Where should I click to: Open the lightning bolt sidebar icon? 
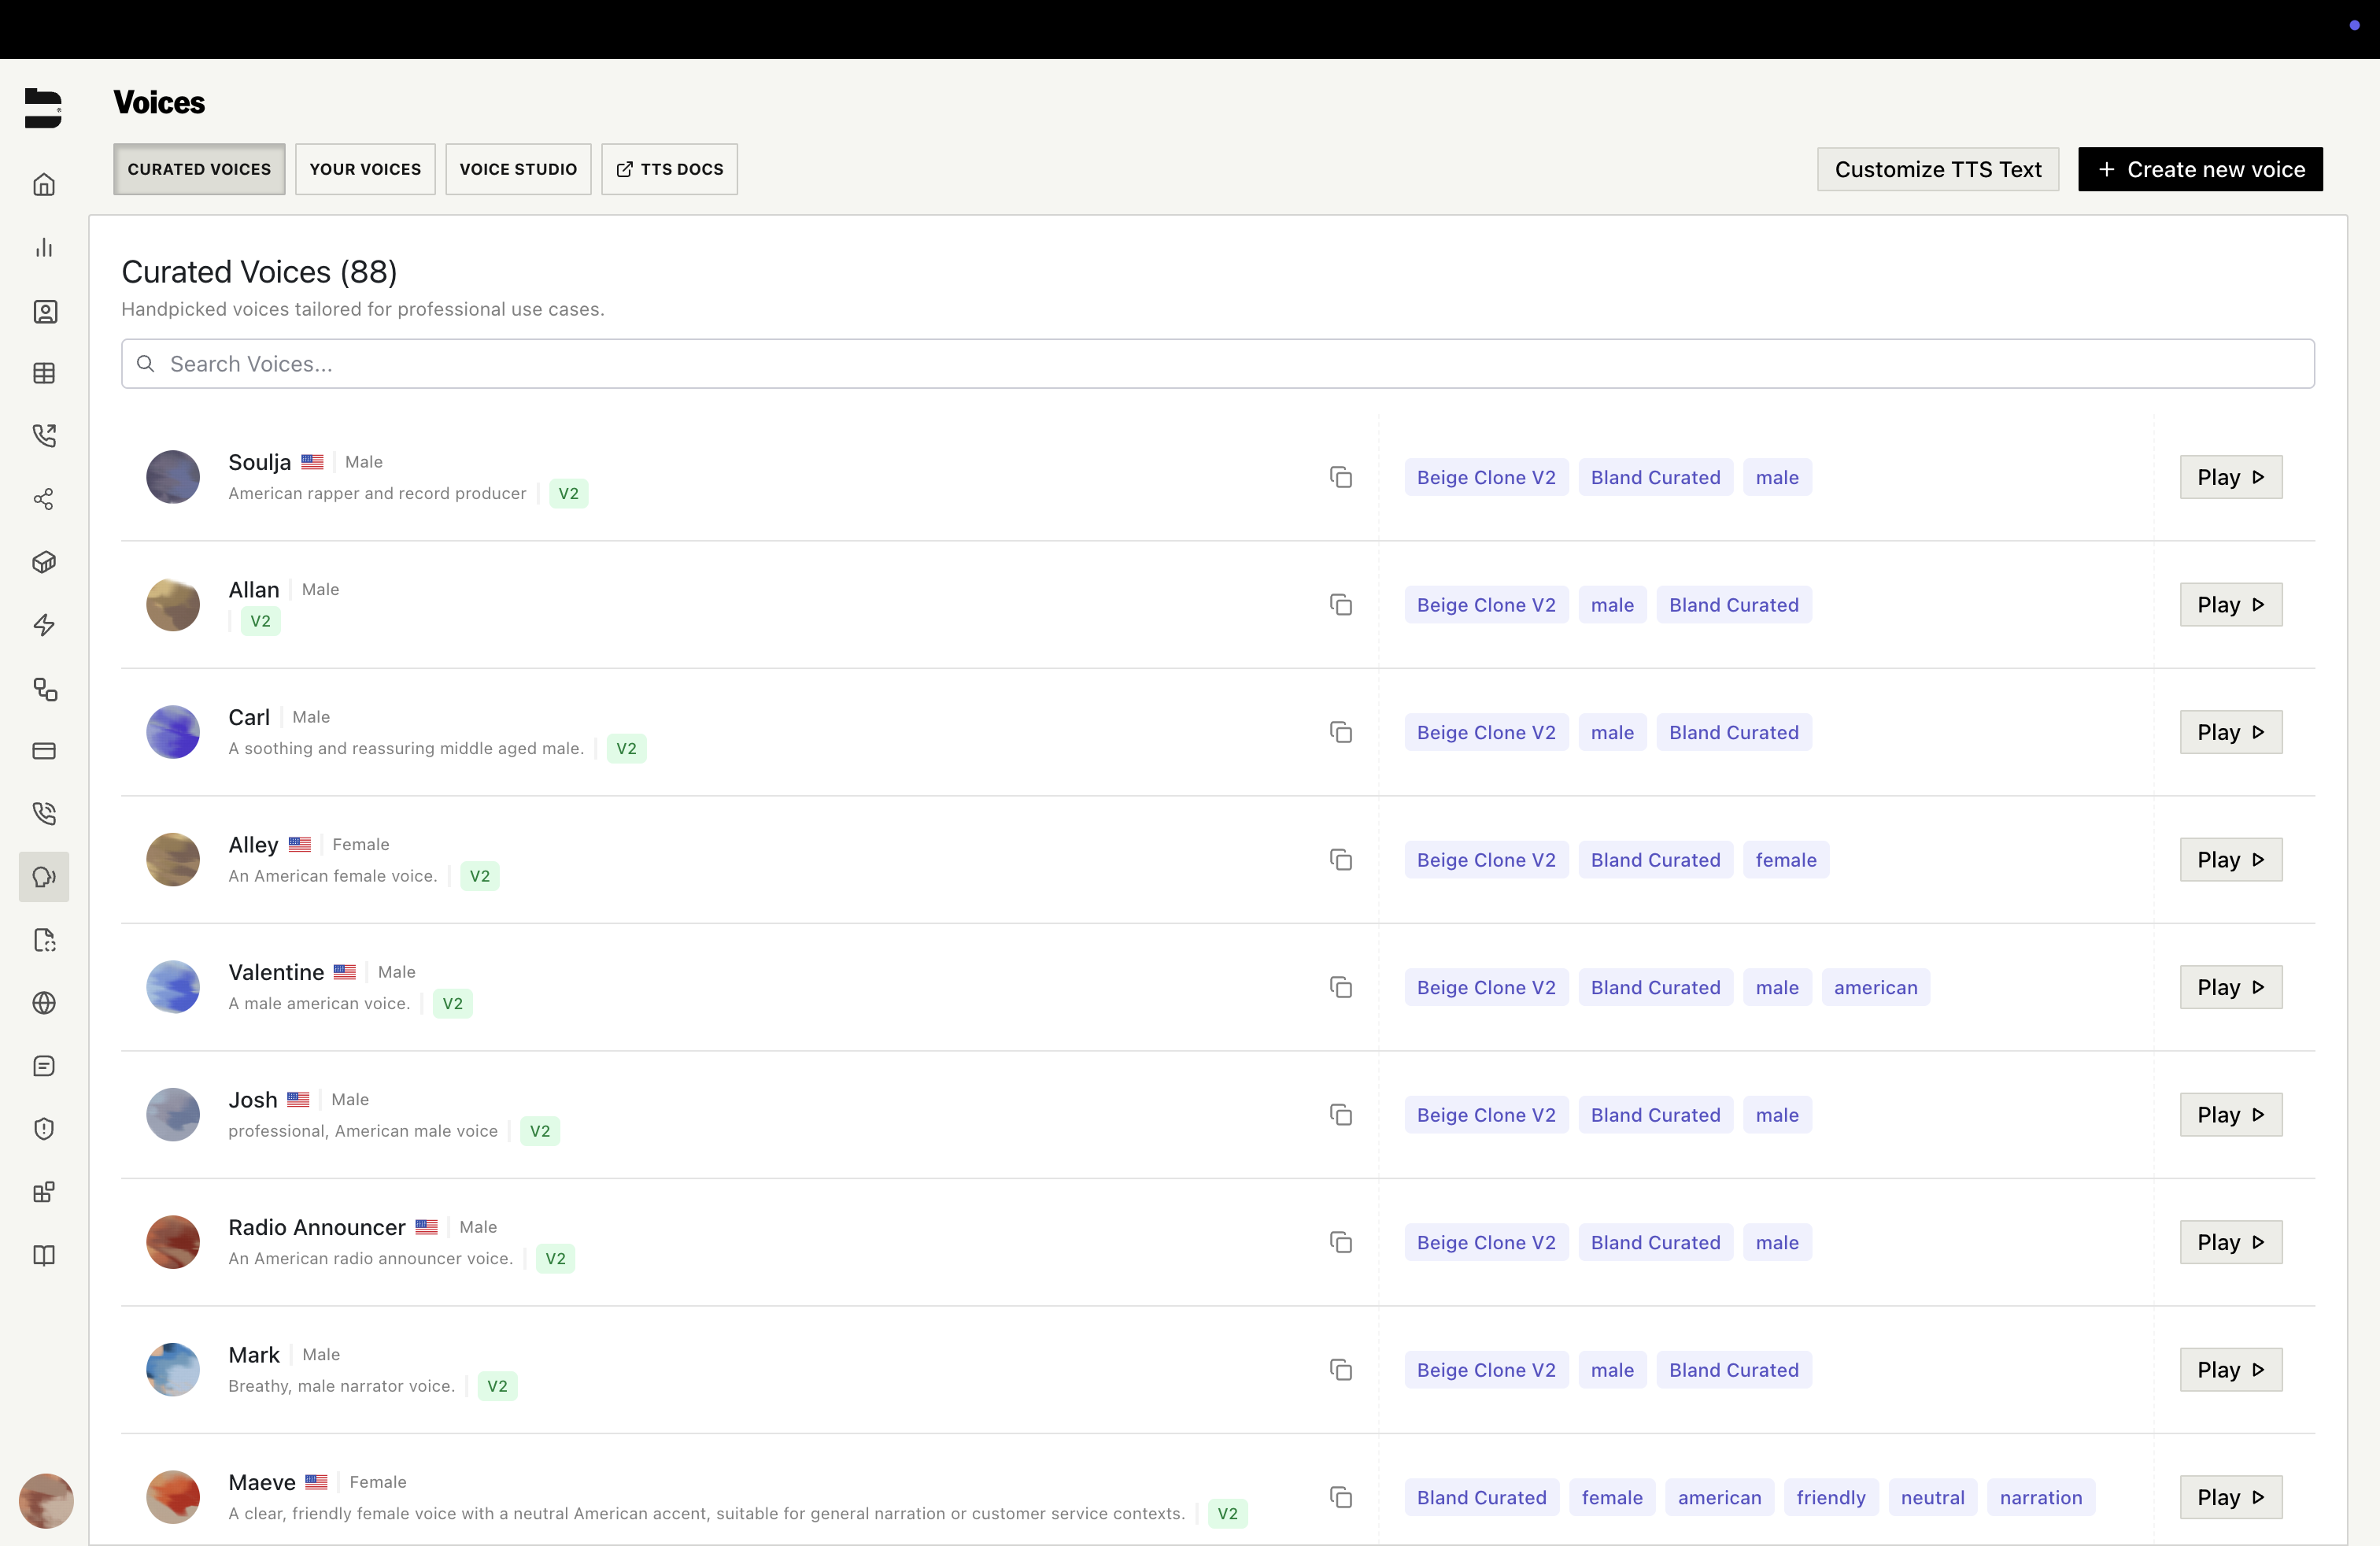[x=44, y=625]
